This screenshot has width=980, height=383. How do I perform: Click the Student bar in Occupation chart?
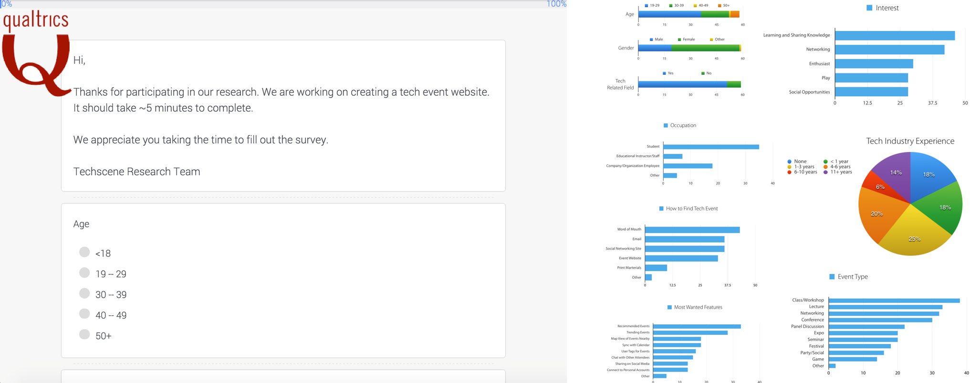click(x=711, y=147)
